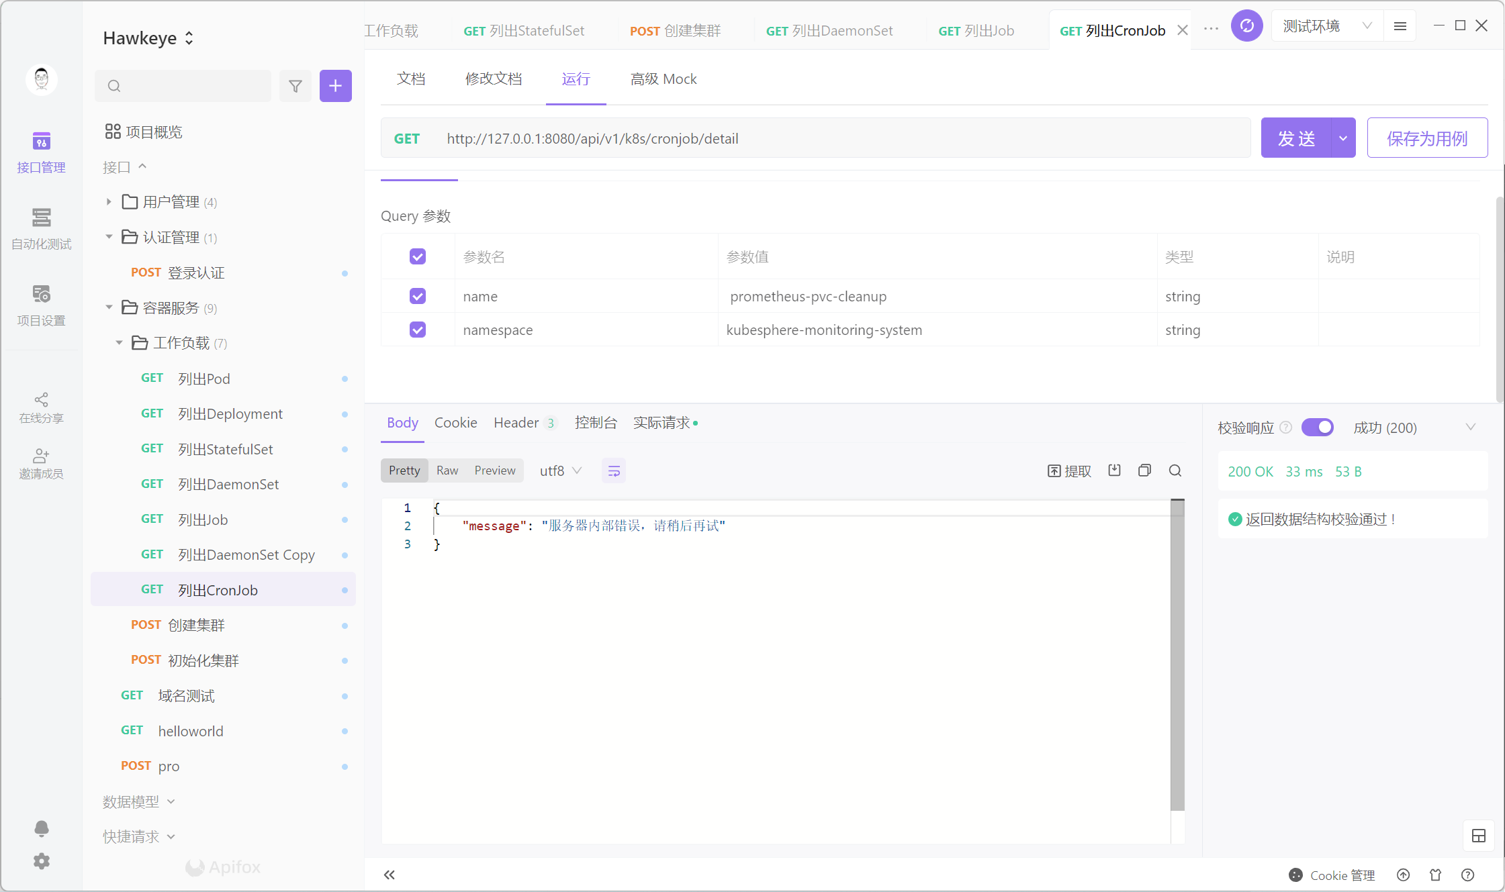Click the purple sync refresh icon
1505x892 pixels.
pyautogui.click(x=1247, y=26)
